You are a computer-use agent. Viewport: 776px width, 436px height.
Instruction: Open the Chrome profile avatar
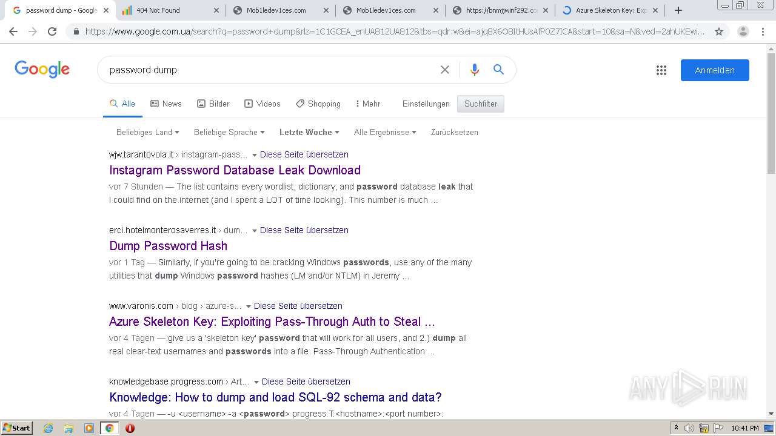(743, 31)
